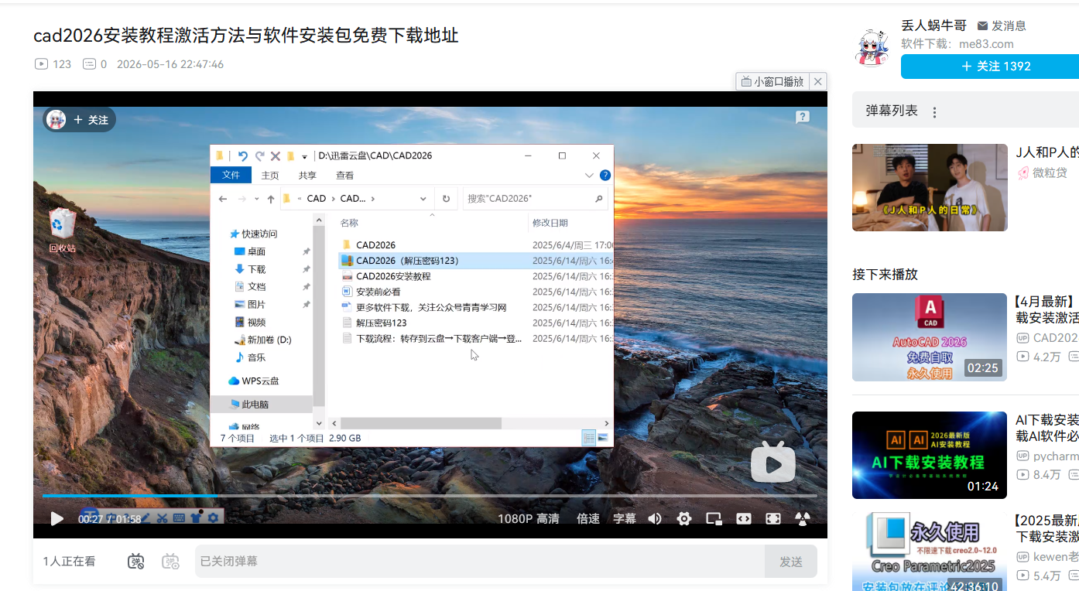The width and height of the screenshot is (1079, 591).
Task: Click Explorer address bar refresh icon
Action: click(446, 199)
